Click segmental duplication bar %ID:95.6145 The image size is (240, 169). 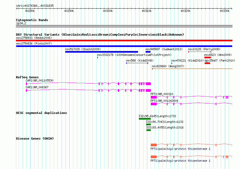pyautogui.click(x=145, y=119)
